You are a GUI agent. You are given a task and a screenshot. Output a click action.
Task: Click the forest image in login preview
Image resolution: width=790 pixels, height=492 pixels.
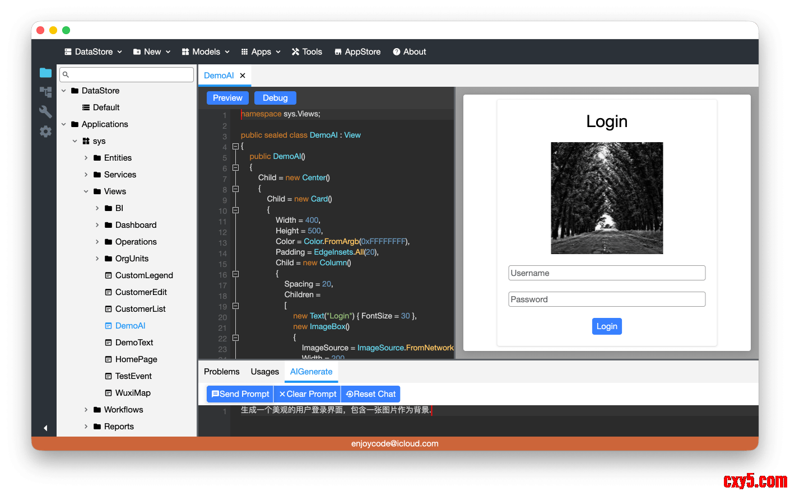607,198
